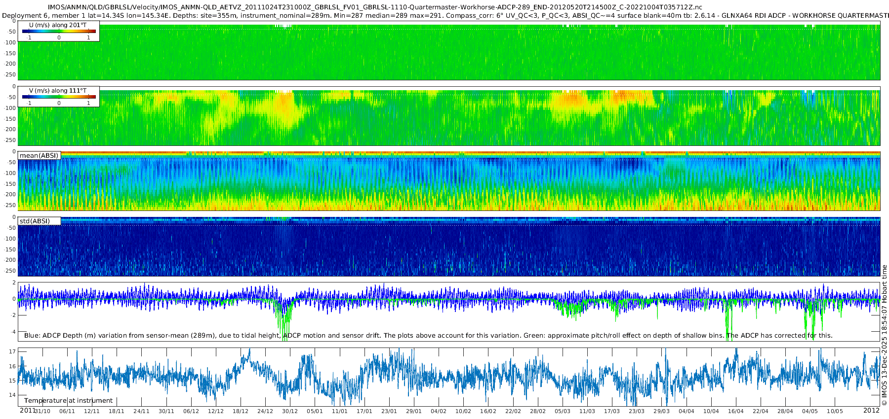
Task: Click the 04/04 date tick
Action: pyautogui.click(x=687, y=411)
